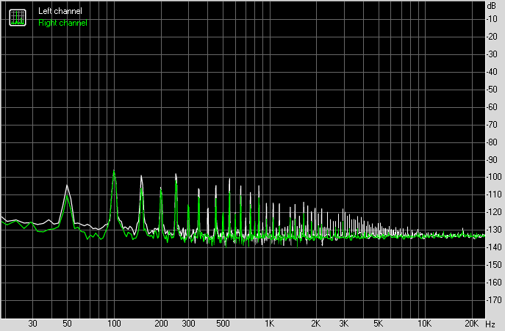Screen dimensions: 505x331
Task: Click the dB axis unit label
Action: [492, 6]
